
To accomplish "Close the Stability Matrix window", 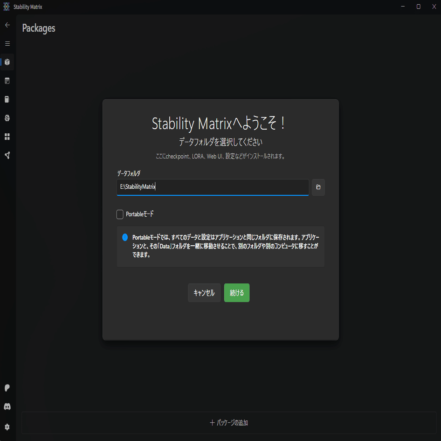I will point(434,7).
